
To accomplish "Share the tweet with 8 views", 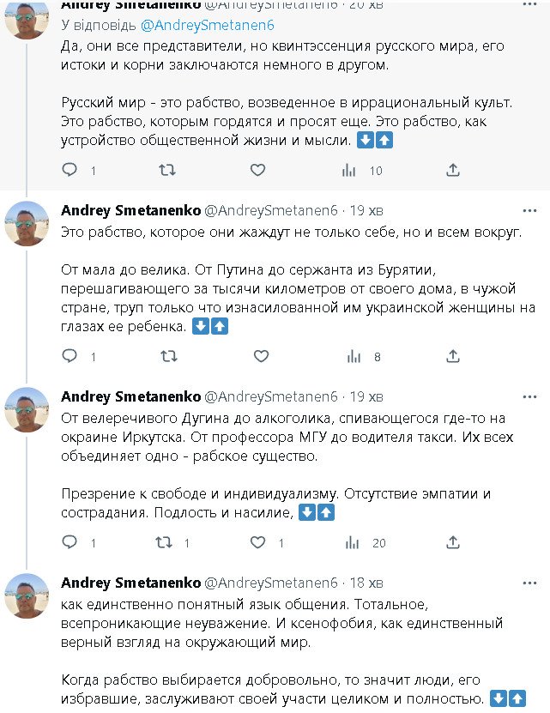I will (x=454, y=356).
